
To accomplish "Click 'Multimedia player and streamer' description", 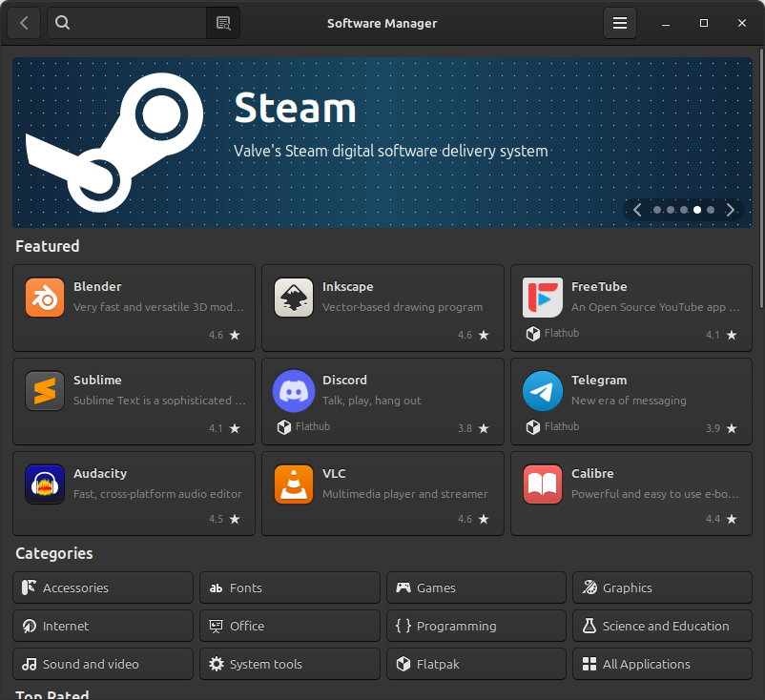I will (405, 494).
